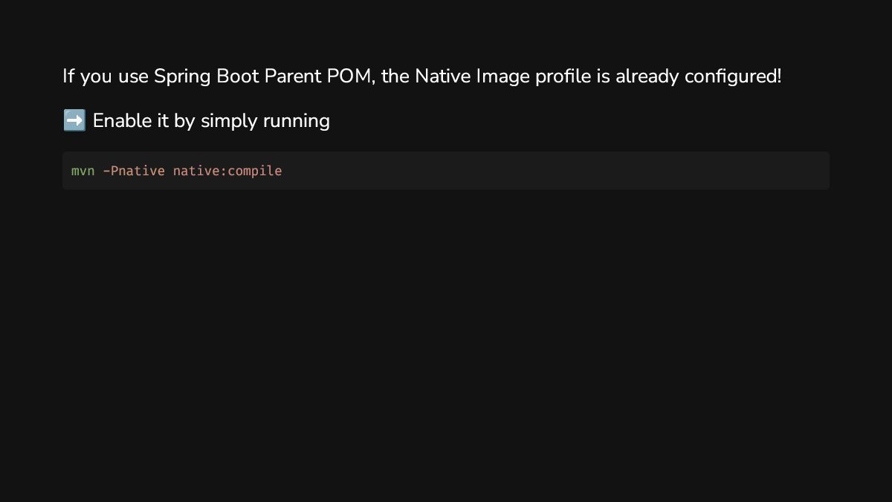Click the word 'Enable' after the arrow
Viewport: 892px width, 502px height.
click(x=121, y=120)
